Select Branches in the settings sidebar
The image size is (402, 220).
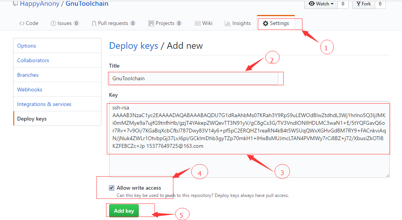[x=57, y=75]
